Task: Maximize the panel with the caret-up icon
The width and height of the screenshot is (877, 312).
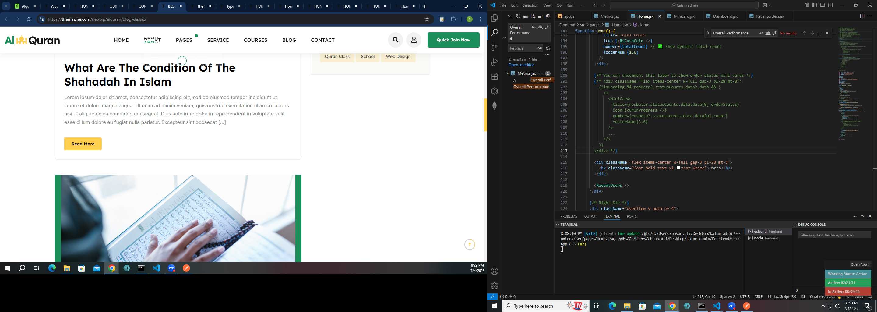Action: (x=862, y=216)
